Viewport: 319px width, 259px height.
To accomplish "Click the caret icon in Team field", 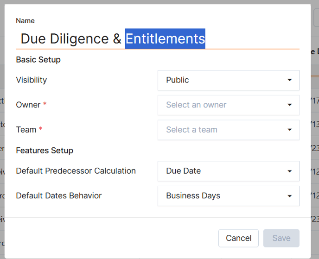I will point(289,130).
